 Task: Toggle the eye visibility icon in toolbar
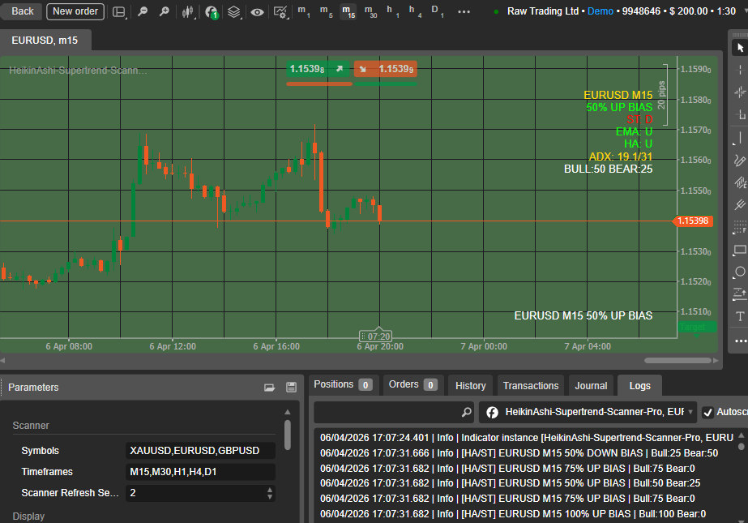(x=258, y=11)
